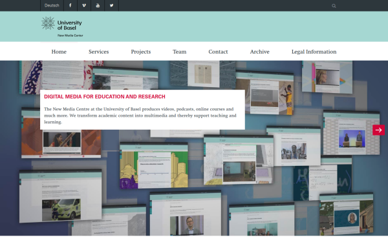The width and height of the screenshot is (388, 242).
Task: Click the search magnifier icon
Action: [334, 6]
